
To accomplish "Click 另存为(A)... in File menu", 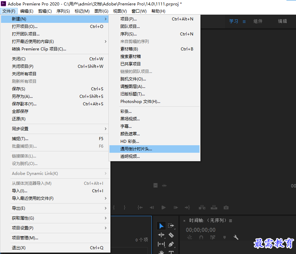I will (55, 96).
